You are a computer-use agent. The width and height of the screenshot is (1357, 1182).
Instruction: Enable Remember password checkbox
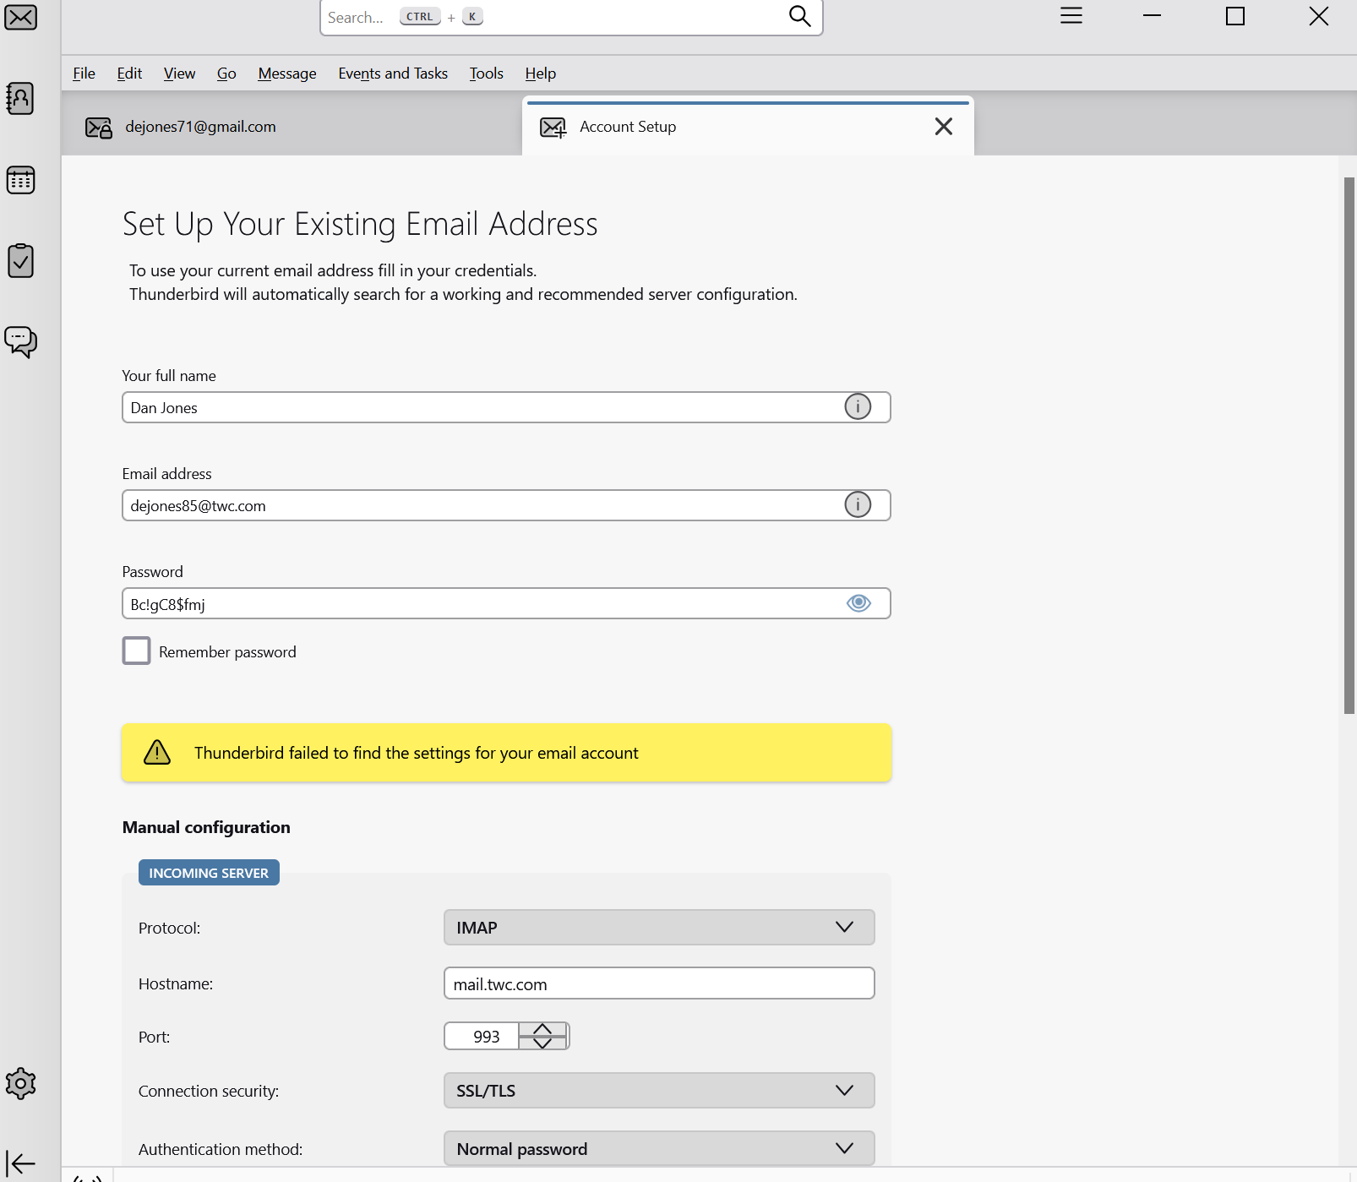pos(136,651)
